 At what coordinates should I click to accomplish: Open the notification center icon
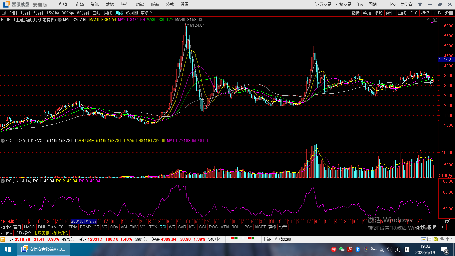coord(445,249)
